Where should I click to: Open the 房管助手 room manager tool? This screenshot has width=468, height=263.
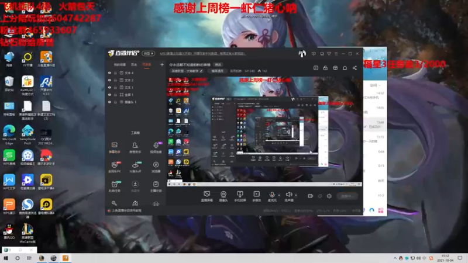[135, 147]
